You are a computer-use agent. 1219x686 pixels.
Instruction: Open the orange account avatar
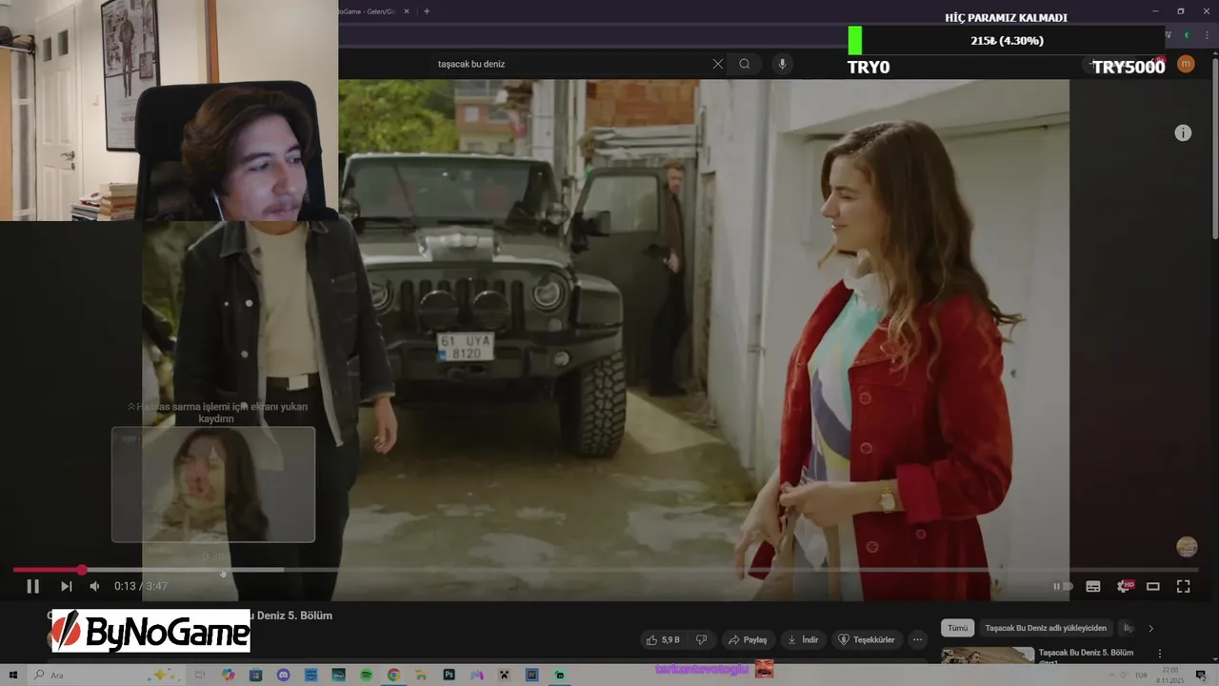pyautogui.click(x=1186, y=64)
